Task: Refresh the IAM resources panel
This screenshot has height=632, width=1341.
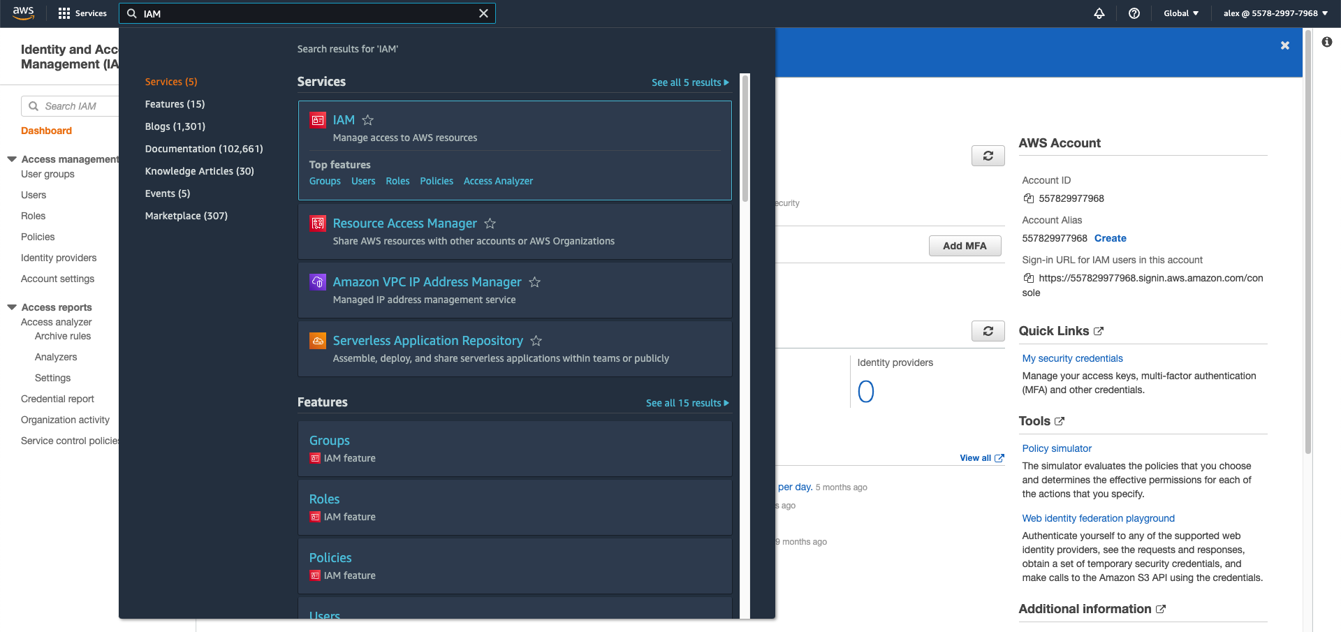Action: 988,331
